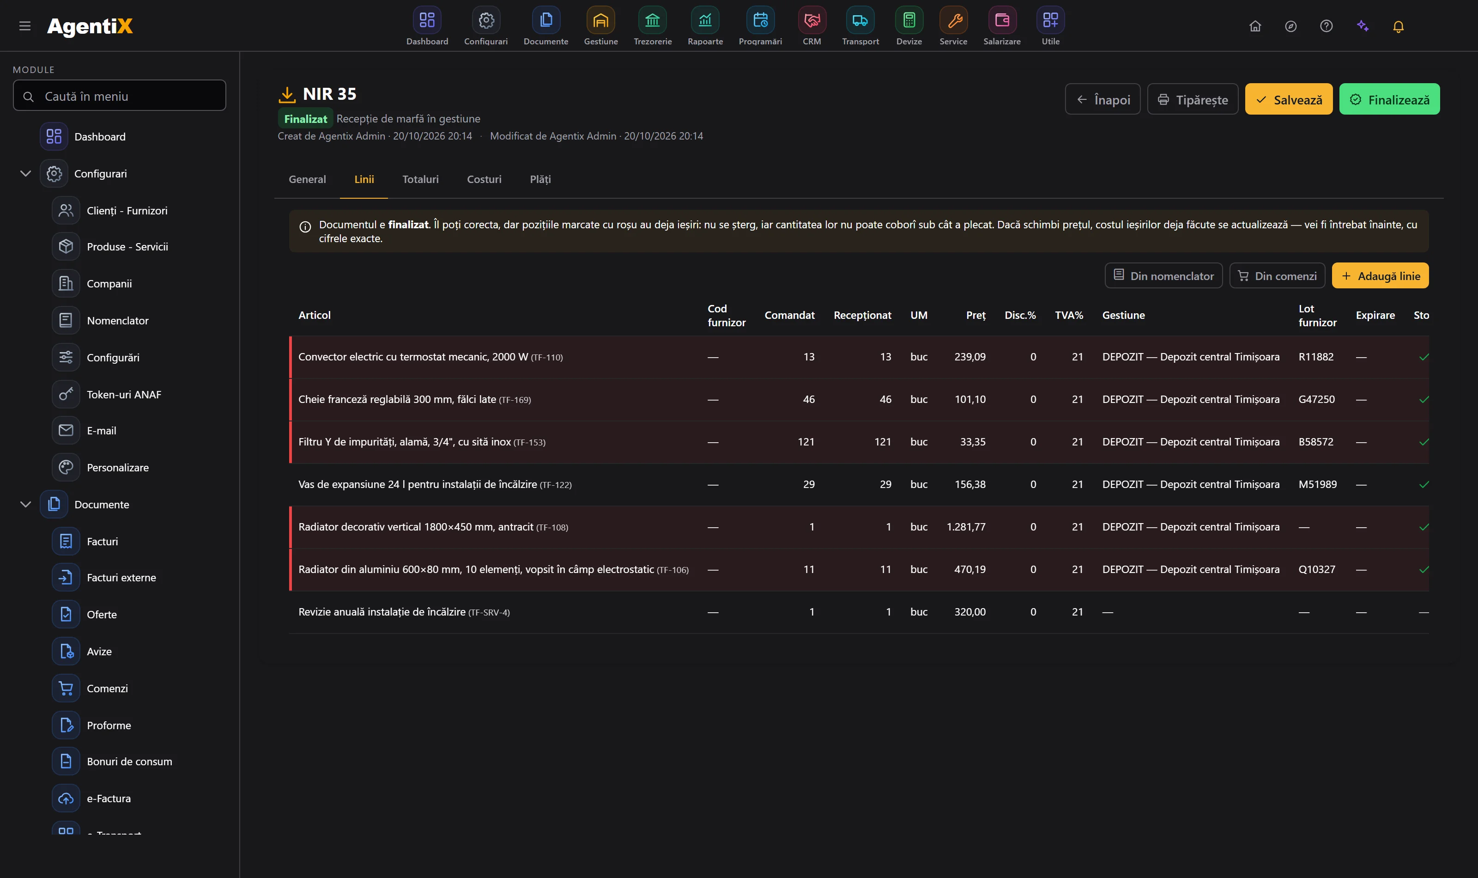The width and height of the screenshot is (1478, 878).
Task: Click the compass explore icon
Action: click(x=1290, y=26)
